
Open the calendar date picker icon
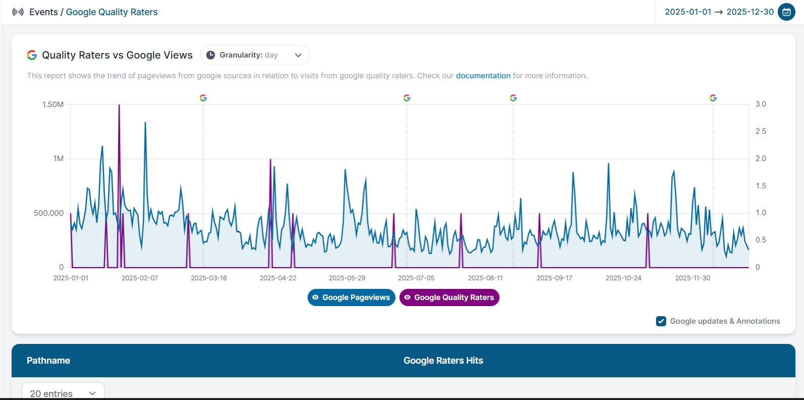click(x=786, y=12)
